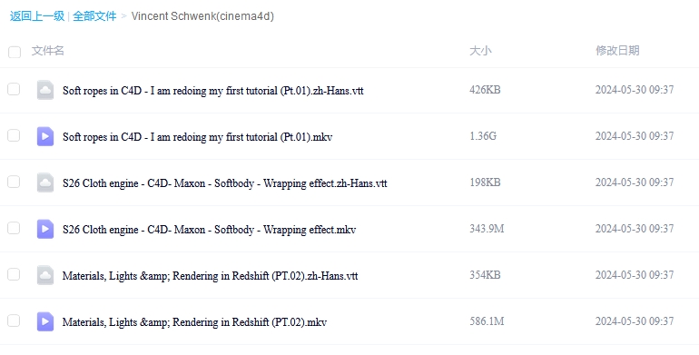Viewport: 699px width, 355px height.
Task: Tick checkbox for S26 Cloth engine Wrapping effect.mkv
Action: pyautogui.click(x=14, y=228)
